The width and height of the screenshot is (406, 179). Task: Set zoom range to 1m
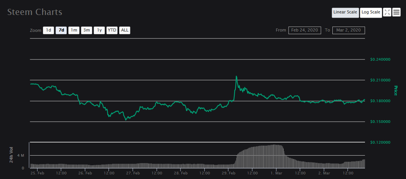tap(74, 30)
